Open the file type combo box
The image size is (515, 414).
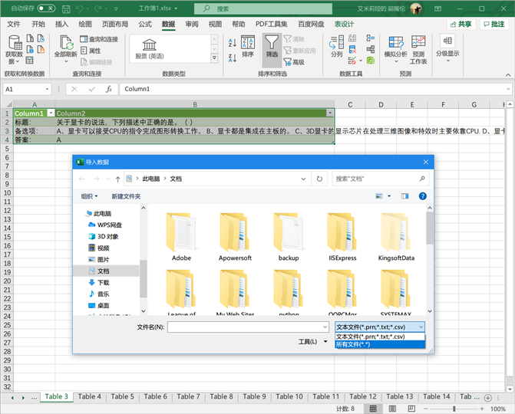(380, 327)
